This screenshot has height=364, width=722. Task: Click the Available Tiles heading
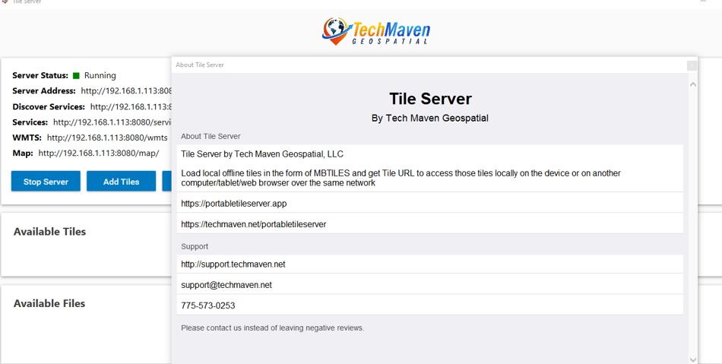coord(49,232)
